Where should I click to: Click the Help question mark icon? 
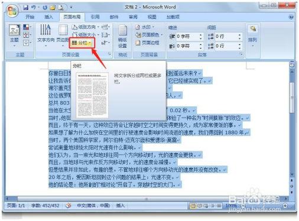click(291, 17)
